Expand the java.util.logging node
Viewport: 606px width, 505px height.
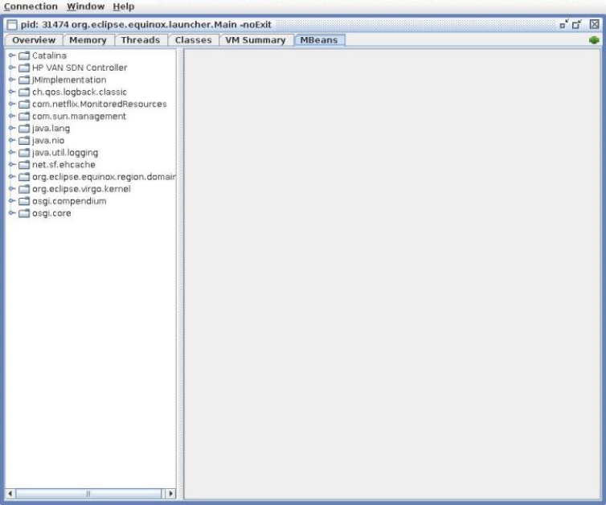pyautogui.click(x=11, y=152)
